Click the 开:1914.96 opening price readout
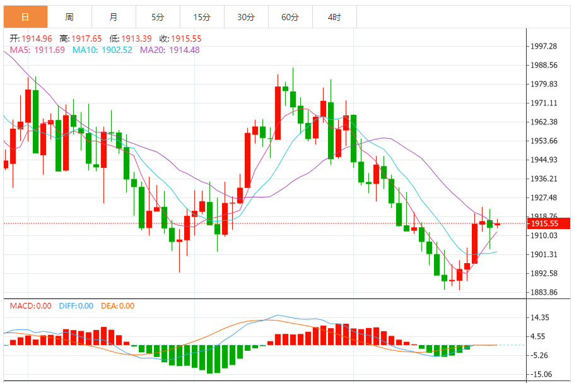Screen dimensions: 574x383 click(x=31, y=38)
